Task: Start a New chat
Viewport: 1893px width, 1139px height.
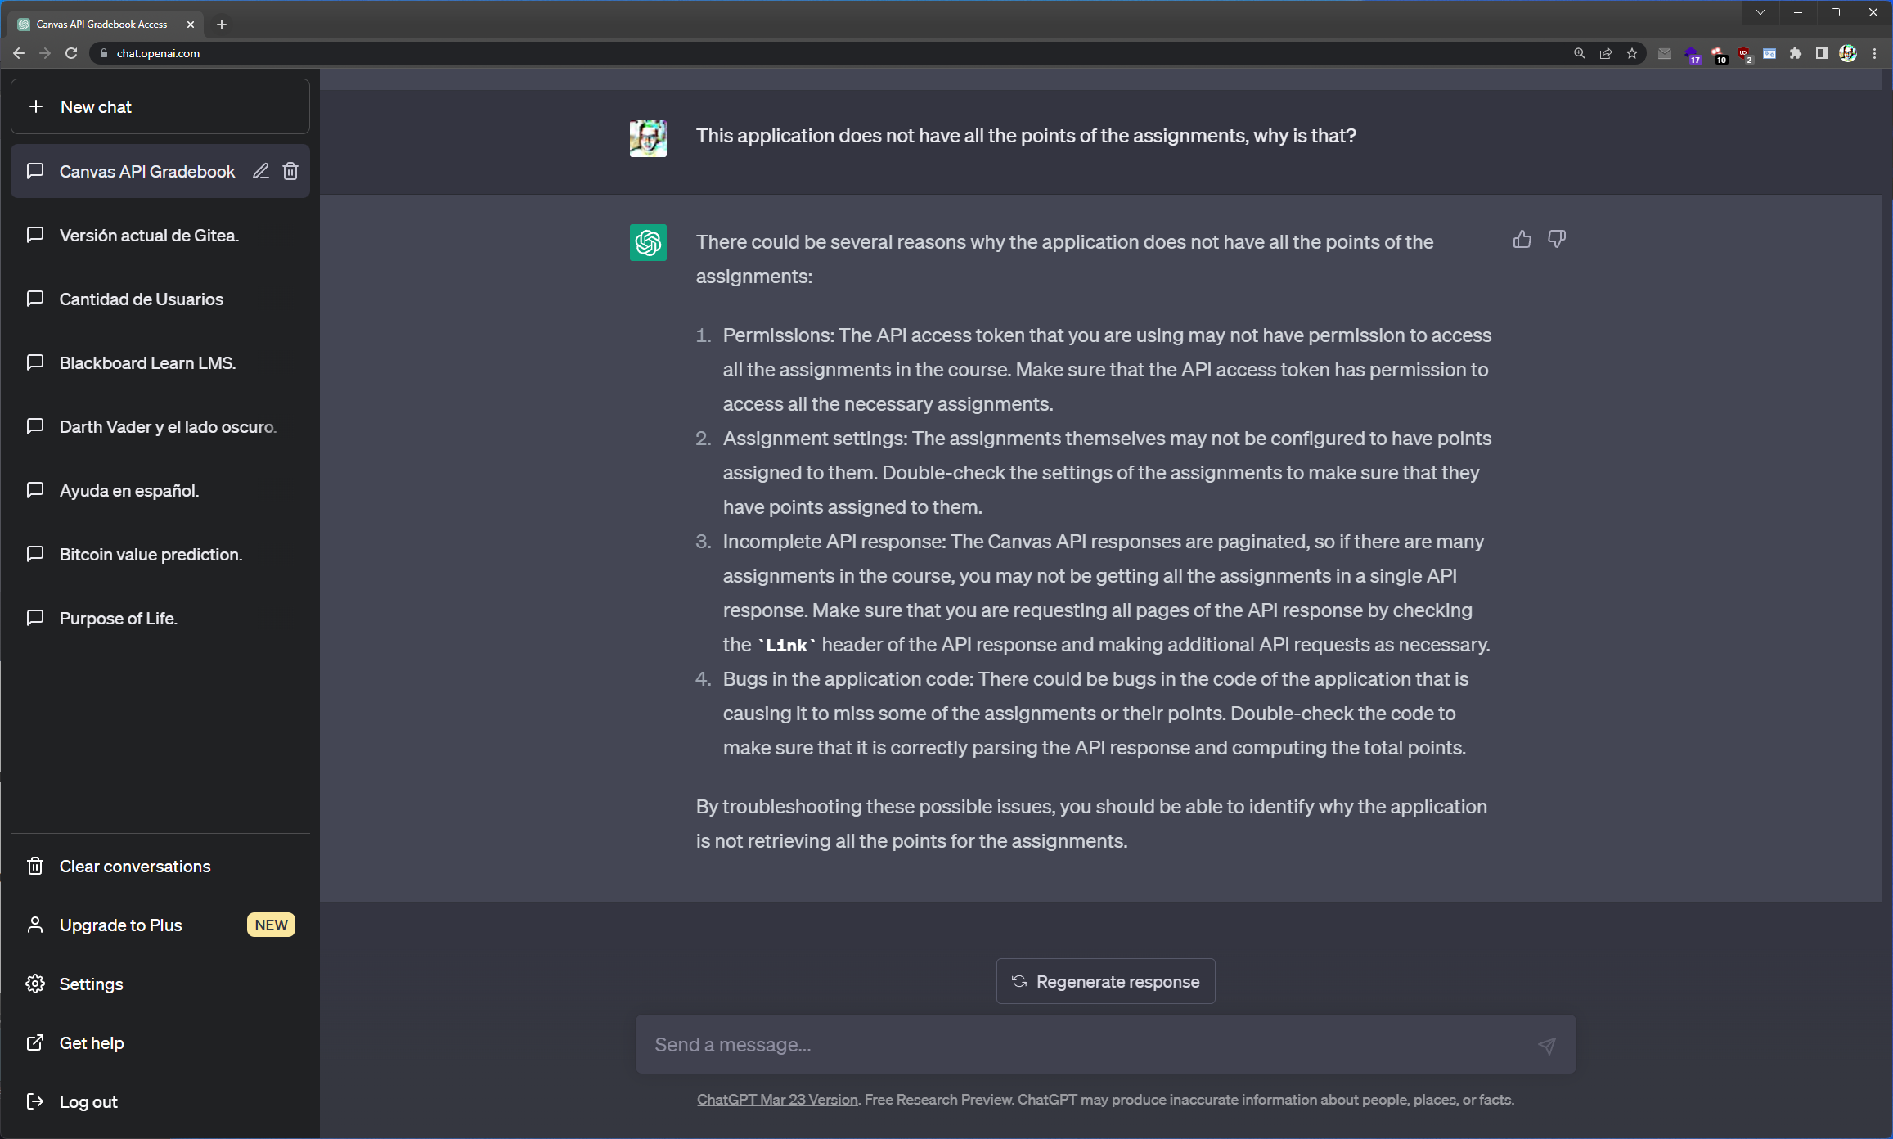Action: coord(160,106)
